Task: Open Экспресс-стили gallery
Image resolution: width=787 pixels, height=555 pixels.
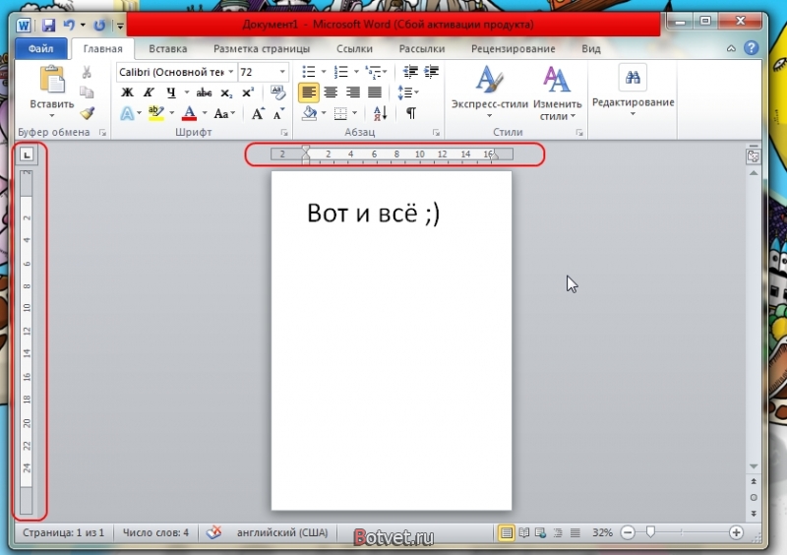Action: pos(489,92)
